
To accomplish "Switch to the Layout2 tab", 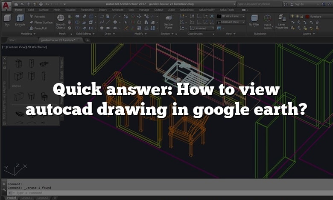I will [43, 198].
